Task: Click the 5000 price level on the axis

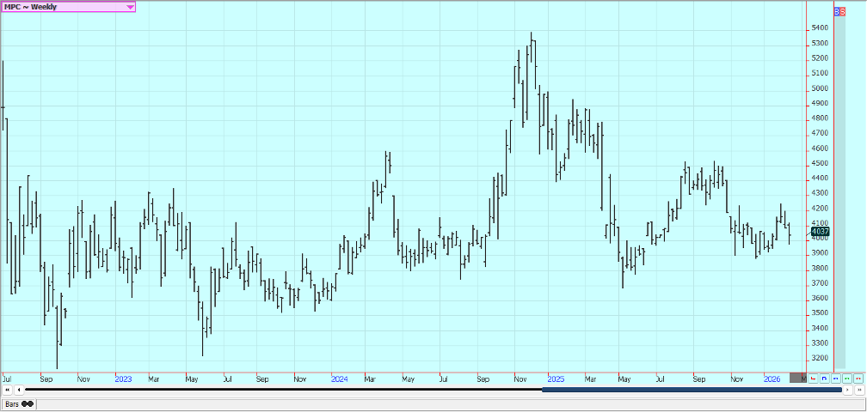Action: 819,88
